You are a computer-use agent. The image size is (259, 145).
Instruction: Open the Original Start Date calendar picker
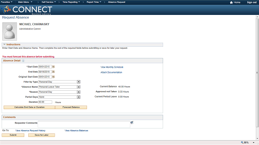(53, 77)
